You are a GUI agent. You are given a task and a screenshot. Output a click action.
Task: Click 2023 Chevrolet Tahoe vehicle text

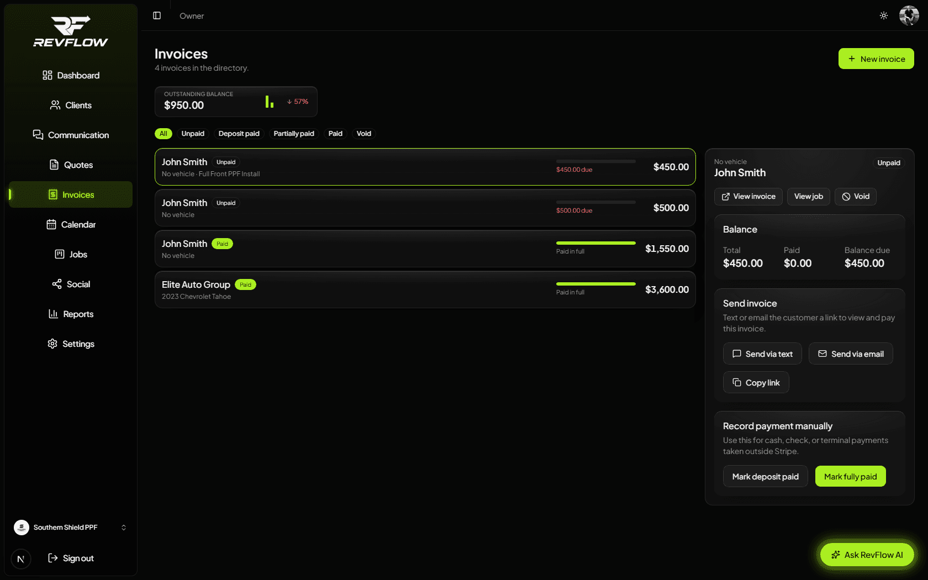(197, 297)
